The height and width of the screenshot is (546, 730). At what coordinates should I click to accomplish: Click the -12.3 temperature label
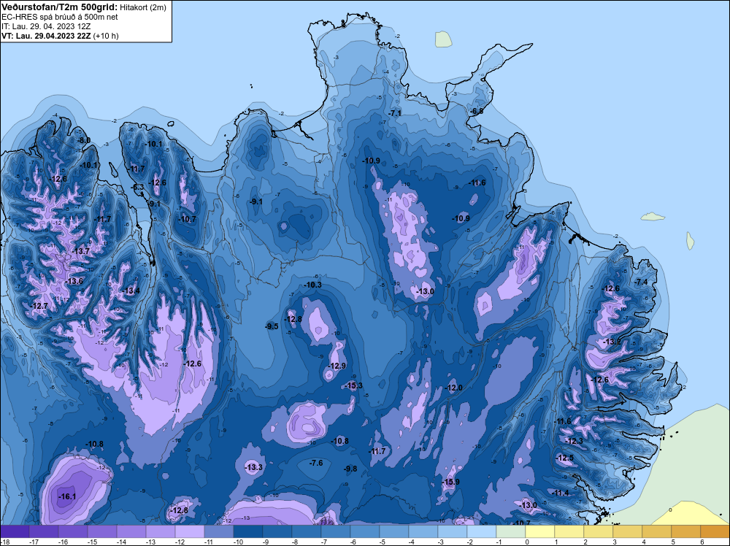(x=574, y=442)
